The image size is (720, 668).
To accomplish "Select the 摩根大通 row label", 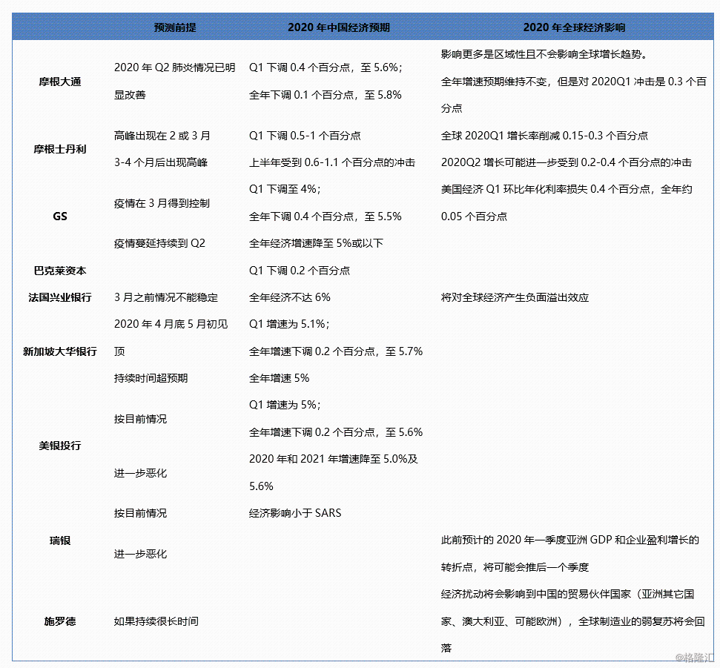I will pos(60,82).
